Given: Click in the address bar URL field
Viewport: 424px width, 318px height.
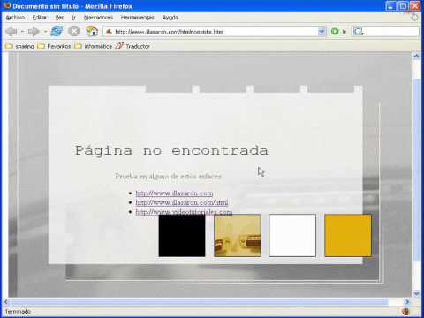Looking at the screenshot, I should [x=215, y=31].
